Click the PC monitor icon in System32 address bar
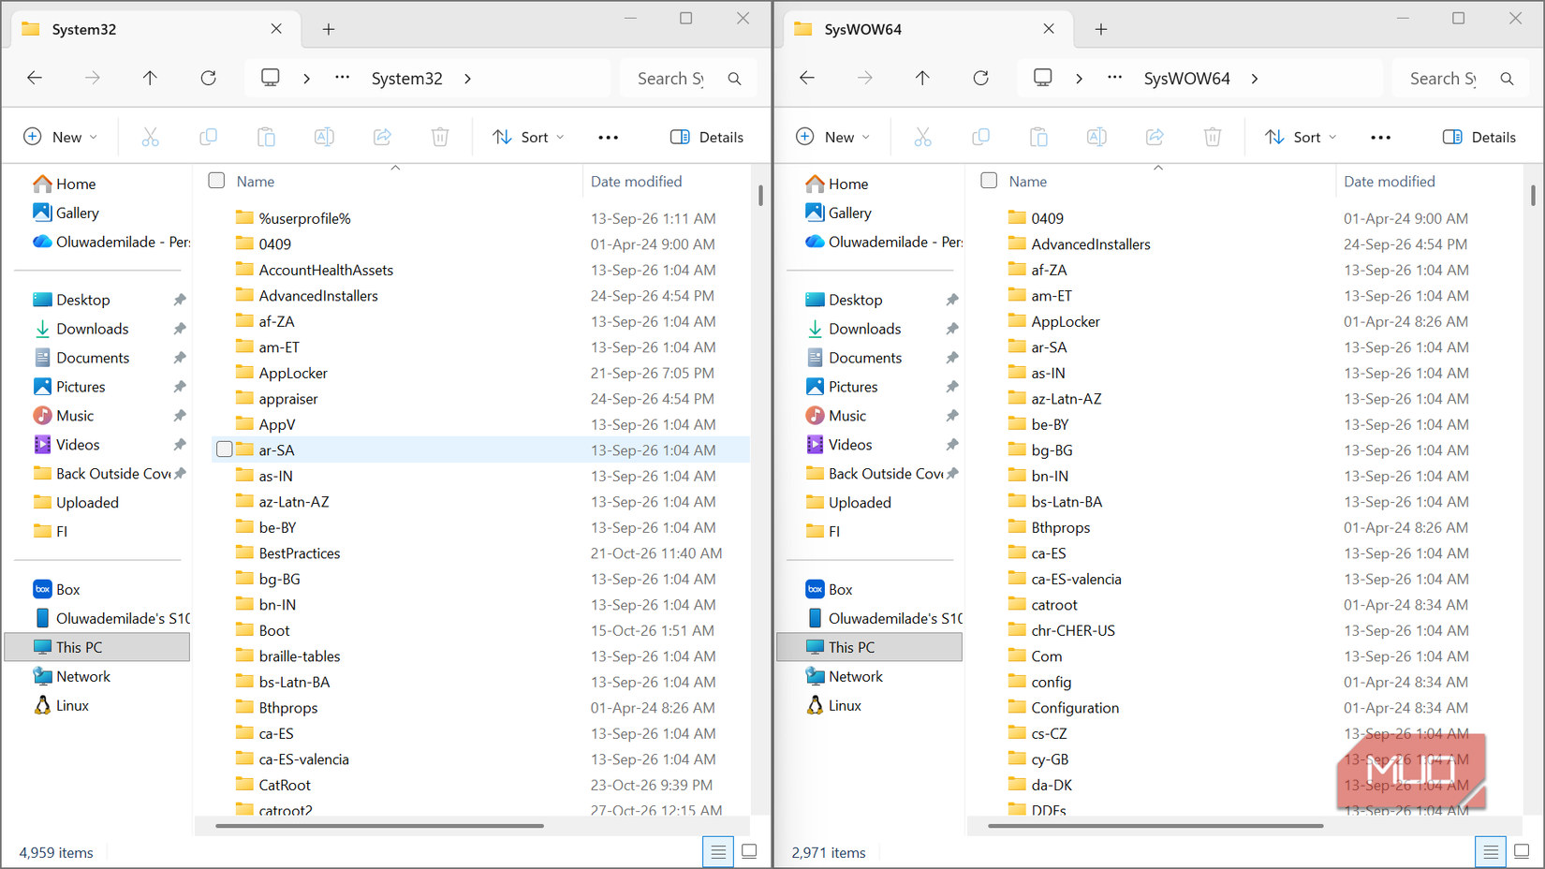The height and width of the screenshot is (869, 1545). [x=271, y=78]
